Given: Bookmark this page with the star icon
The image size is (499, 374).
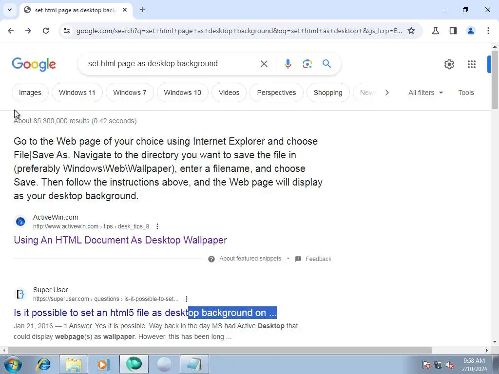Looking at the screenshot, I should [411, 31].
